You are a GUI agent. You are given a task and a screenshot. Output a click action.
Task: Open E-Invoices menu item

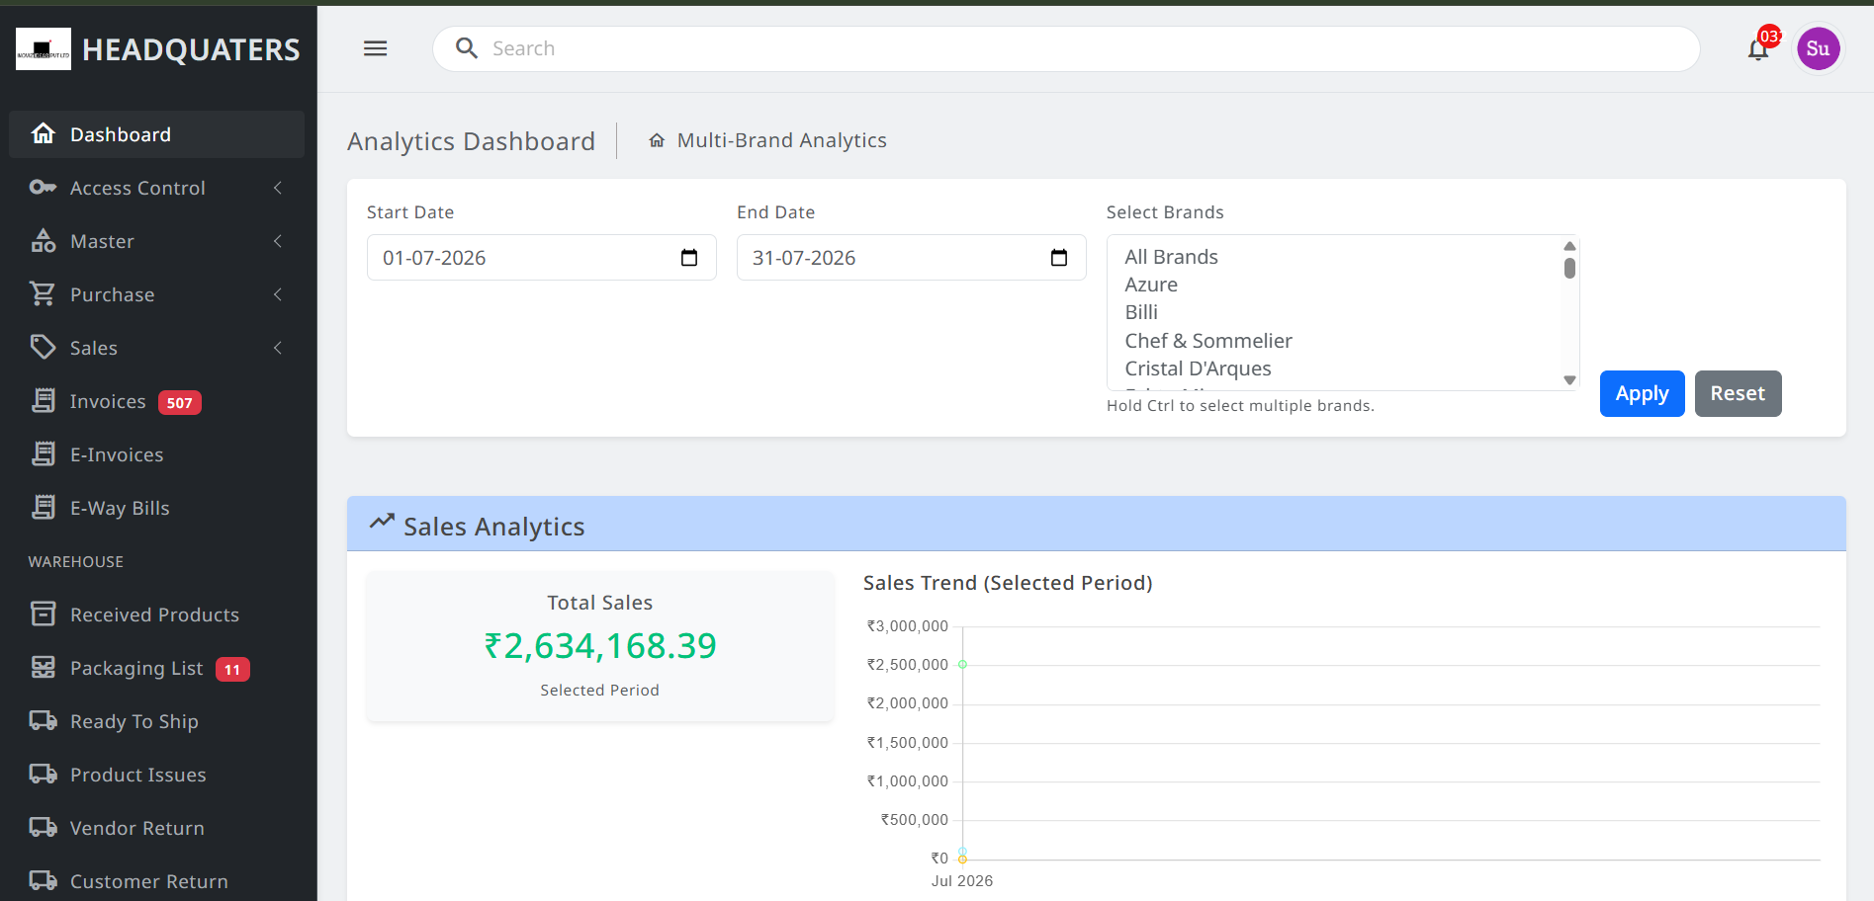click(x=156, y=454)
